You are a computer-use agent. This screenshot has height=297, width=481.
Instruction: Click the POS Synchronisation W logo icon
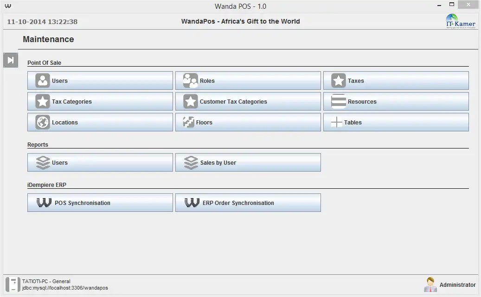pos(44,203)
